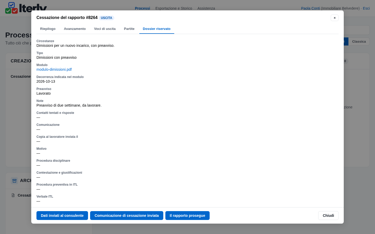Select the Dossier riservato tab
375x234 pixels.
157,29
